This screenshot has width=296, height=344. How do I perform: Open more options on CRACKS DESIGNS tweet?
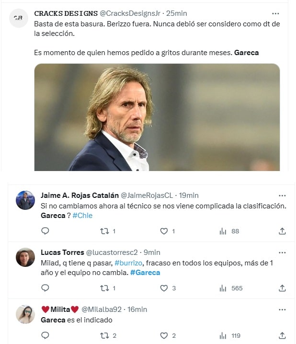[275, 13]
